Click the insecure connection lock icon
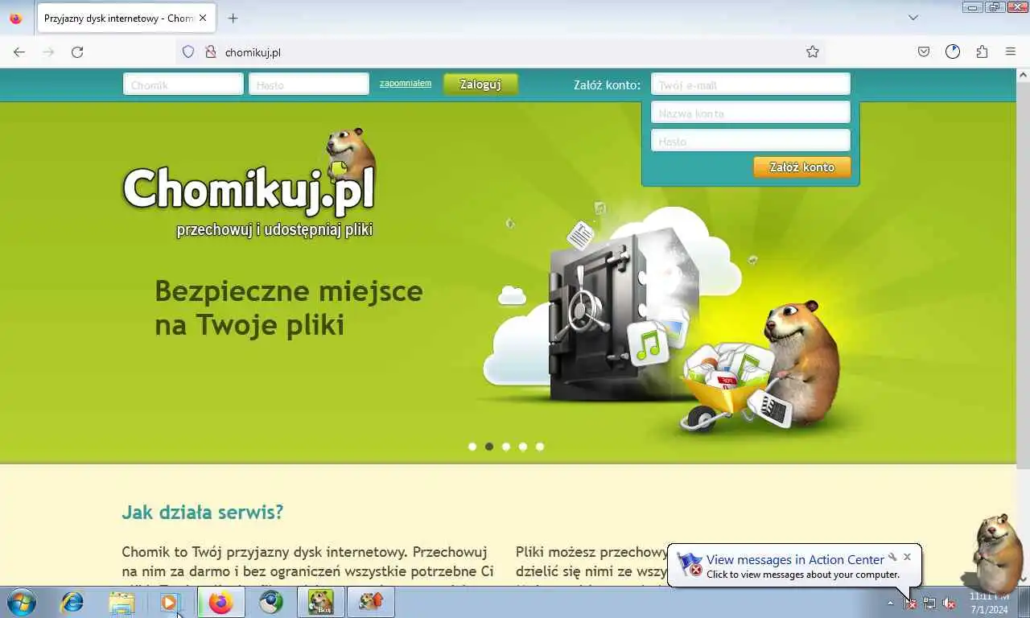 click(x=211, y=52)
